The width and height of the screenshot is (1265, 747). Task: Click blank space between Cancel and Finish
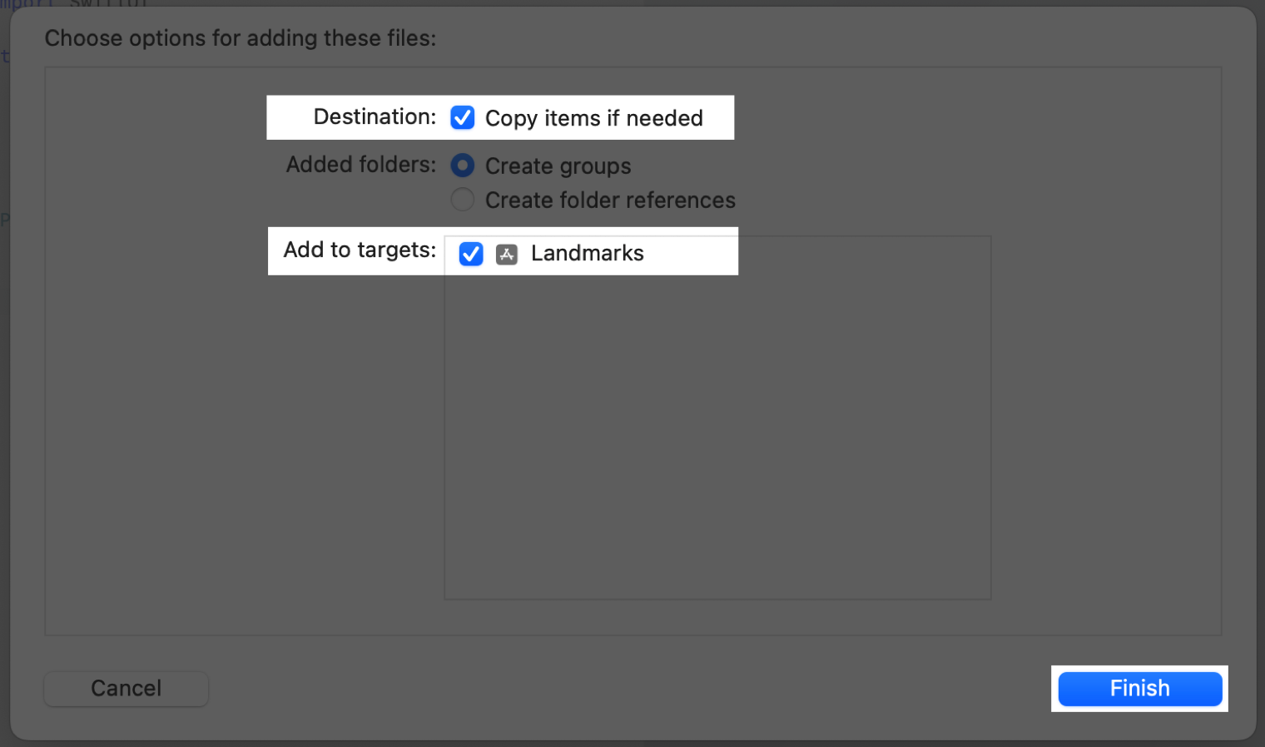click(x=624, y=689)
